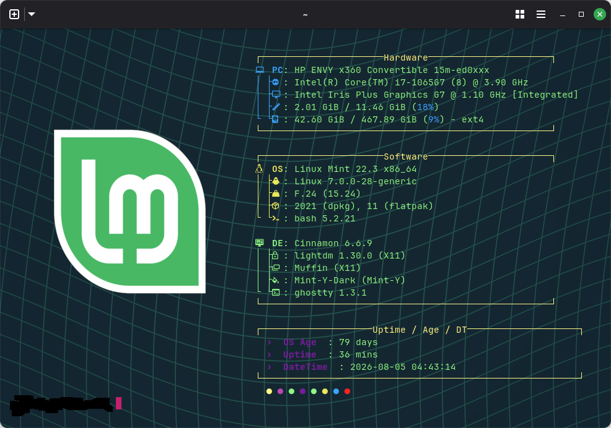611x428 pixels.
Task: Click the first yellow color dot
Action: 270,392
